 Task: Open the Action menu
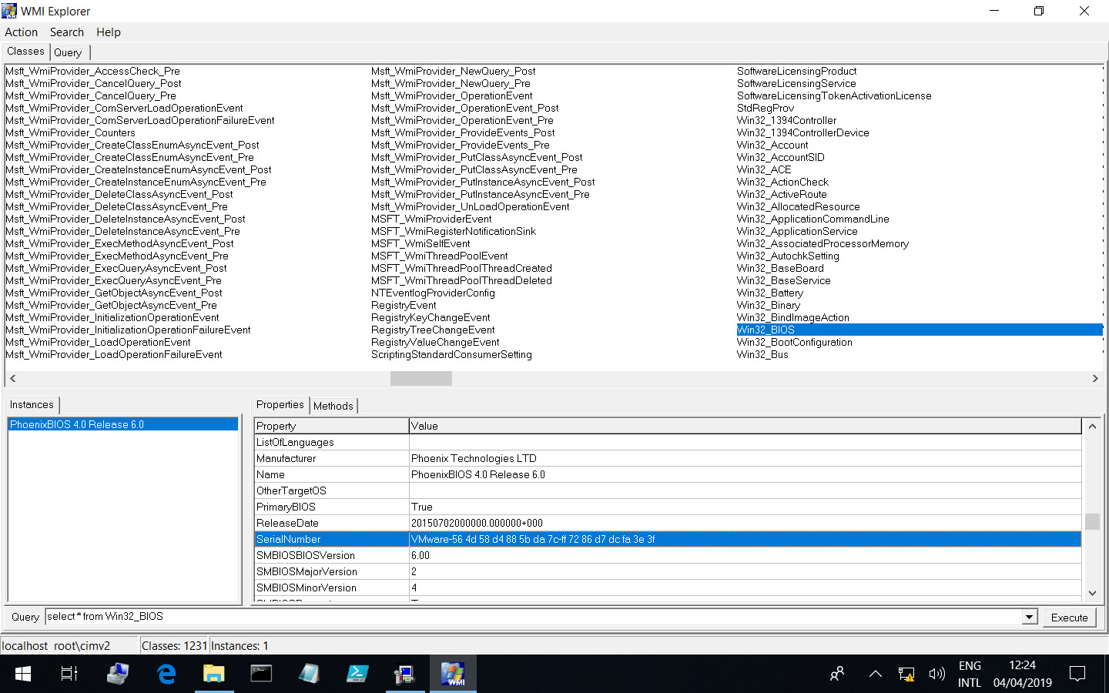click(21, 32)
